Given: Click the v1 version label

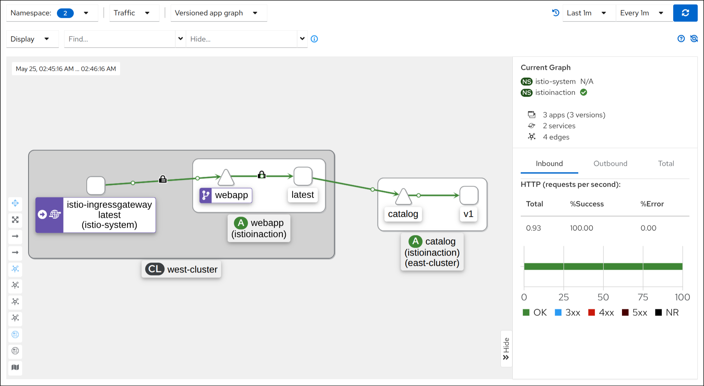Looking at the screenshot, I should [468, 214].
